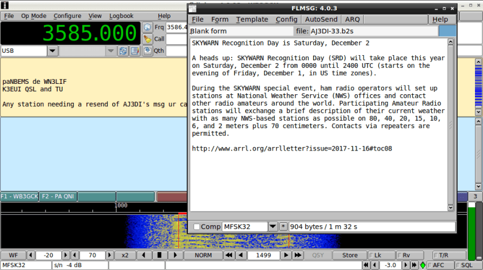Click FLMSG window title icon
The height and width of the screenshot is (270, 483).
192,9
